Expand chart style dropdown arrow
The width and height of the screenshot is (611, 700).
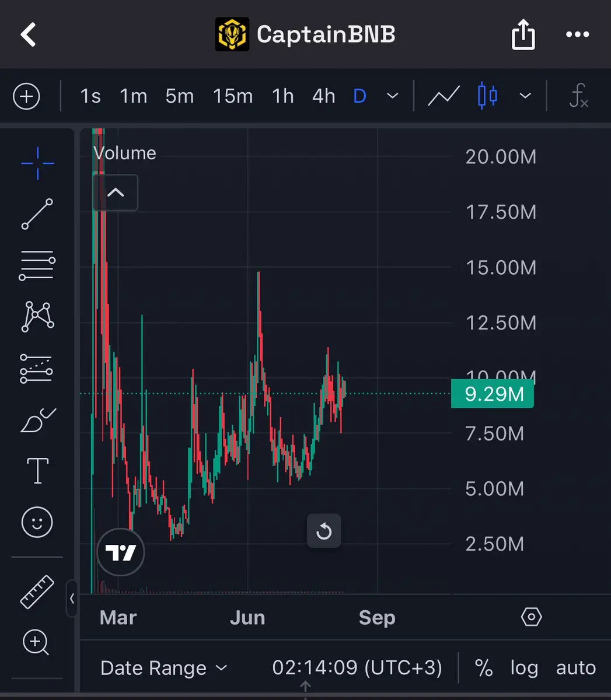[x=525, y=96]
